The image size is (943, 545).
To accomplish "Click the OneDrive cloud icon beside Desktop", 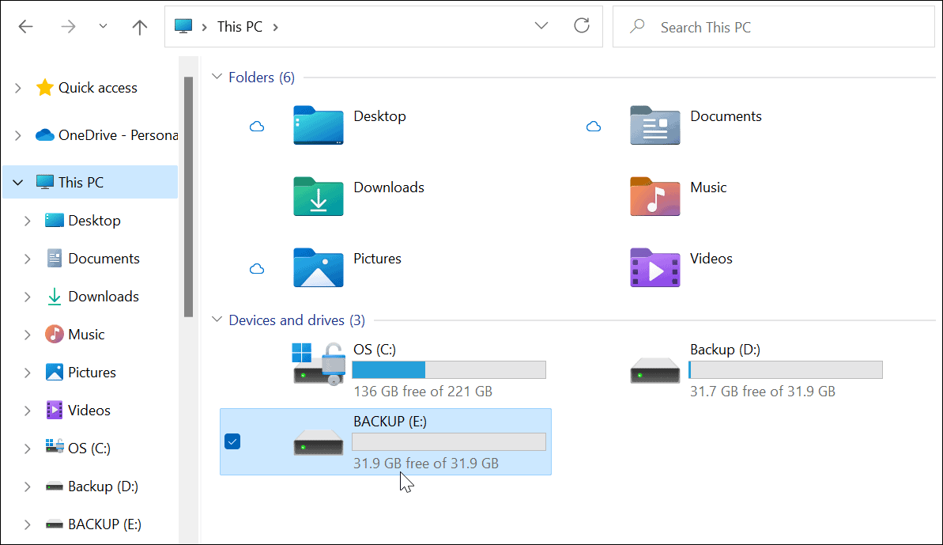I will [x=256, y=126].
